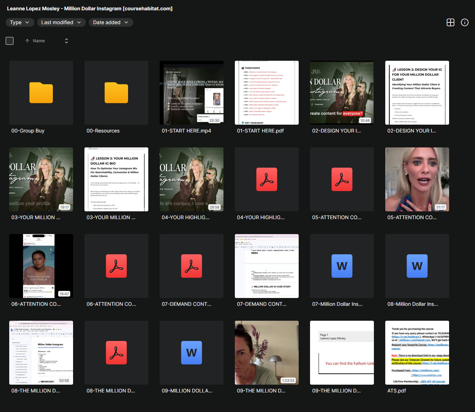Tick the select-all checkbox beside Name

[10, 41]
